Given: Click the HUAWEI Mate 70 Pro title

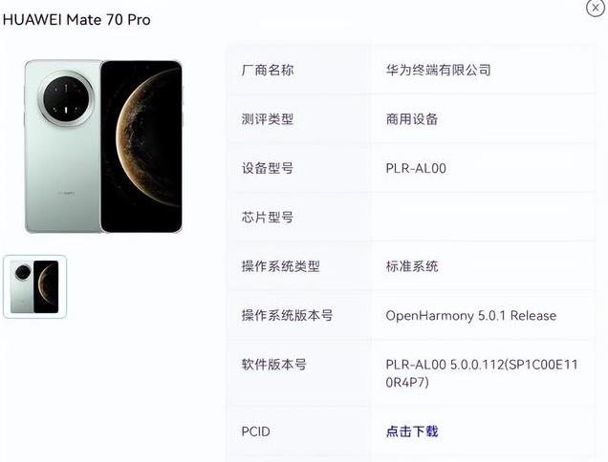Looking at the screenshot, I should [x=76, y=20].
